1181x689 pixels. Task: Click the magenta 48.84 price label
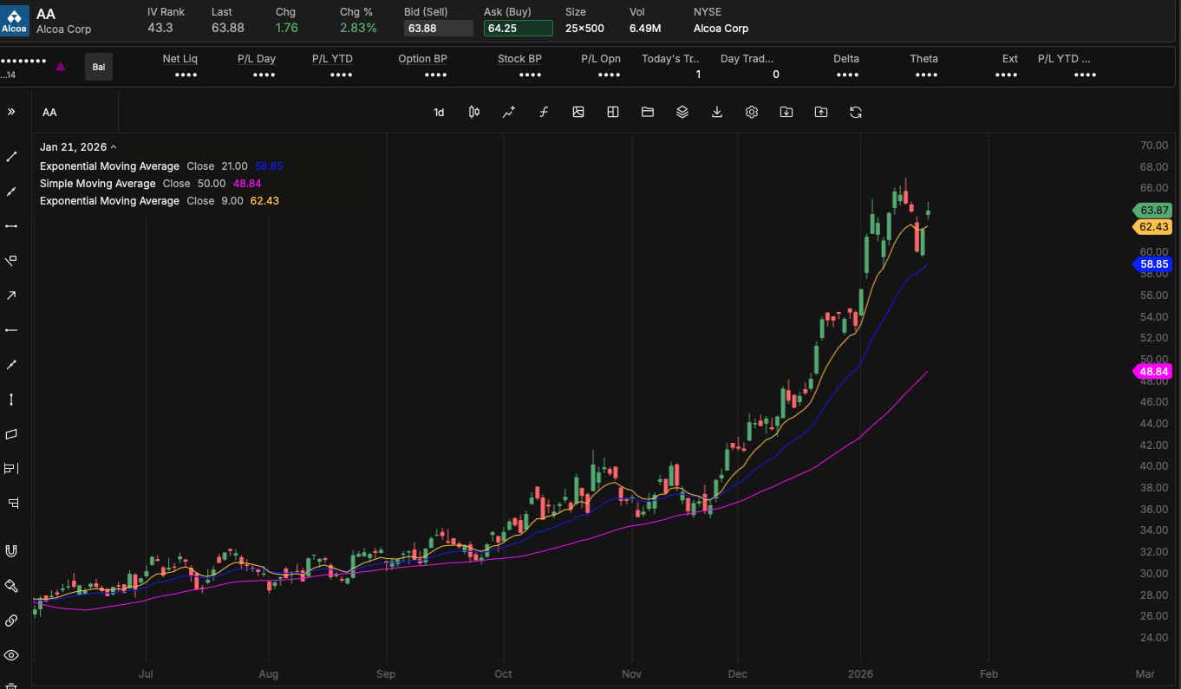[1152, 371]
